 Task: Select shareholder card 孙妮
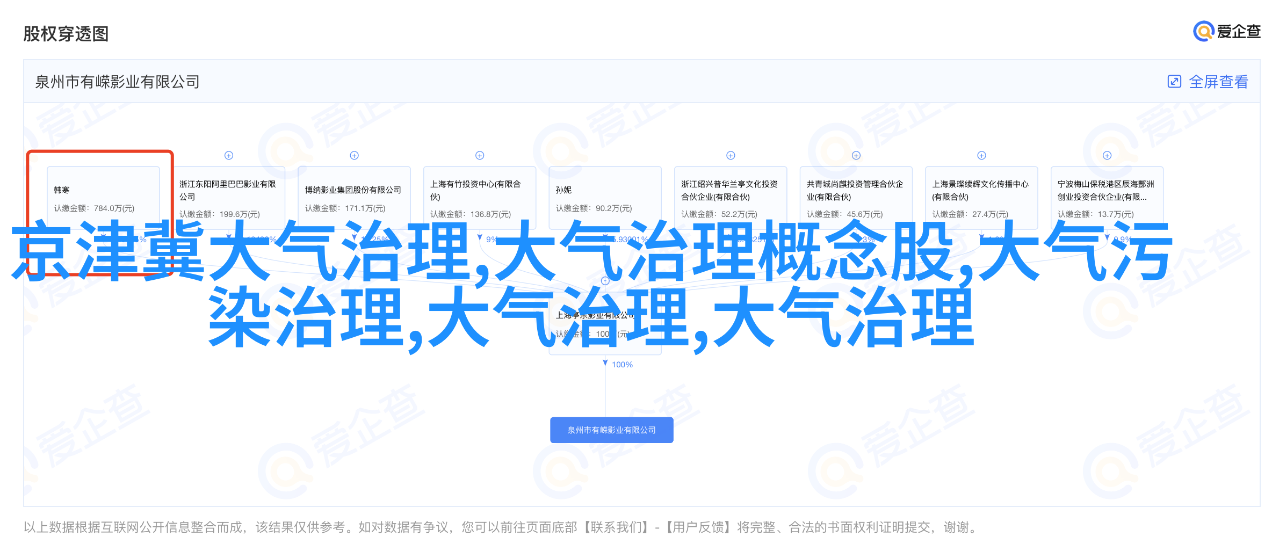pyautogui.click(x=605, y=198)
